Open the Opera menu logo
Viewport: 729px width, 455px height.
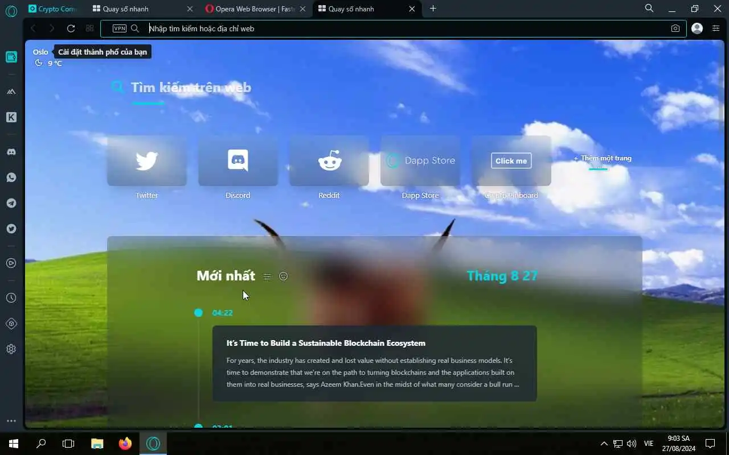point(11,11)
